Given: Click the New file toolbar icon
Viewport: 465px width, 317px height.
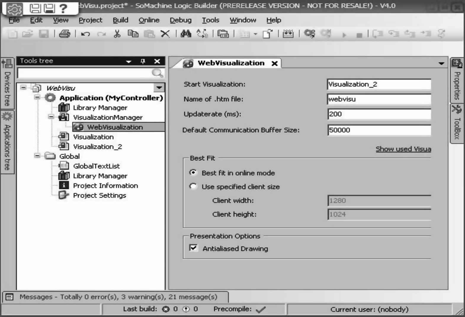Looking at the screenshot, I should tap(12, 34).
